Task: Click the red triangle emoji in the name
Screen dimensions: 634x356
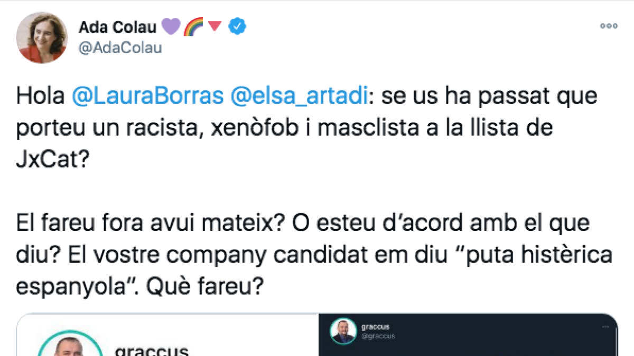Action: [x=214, y=26]
